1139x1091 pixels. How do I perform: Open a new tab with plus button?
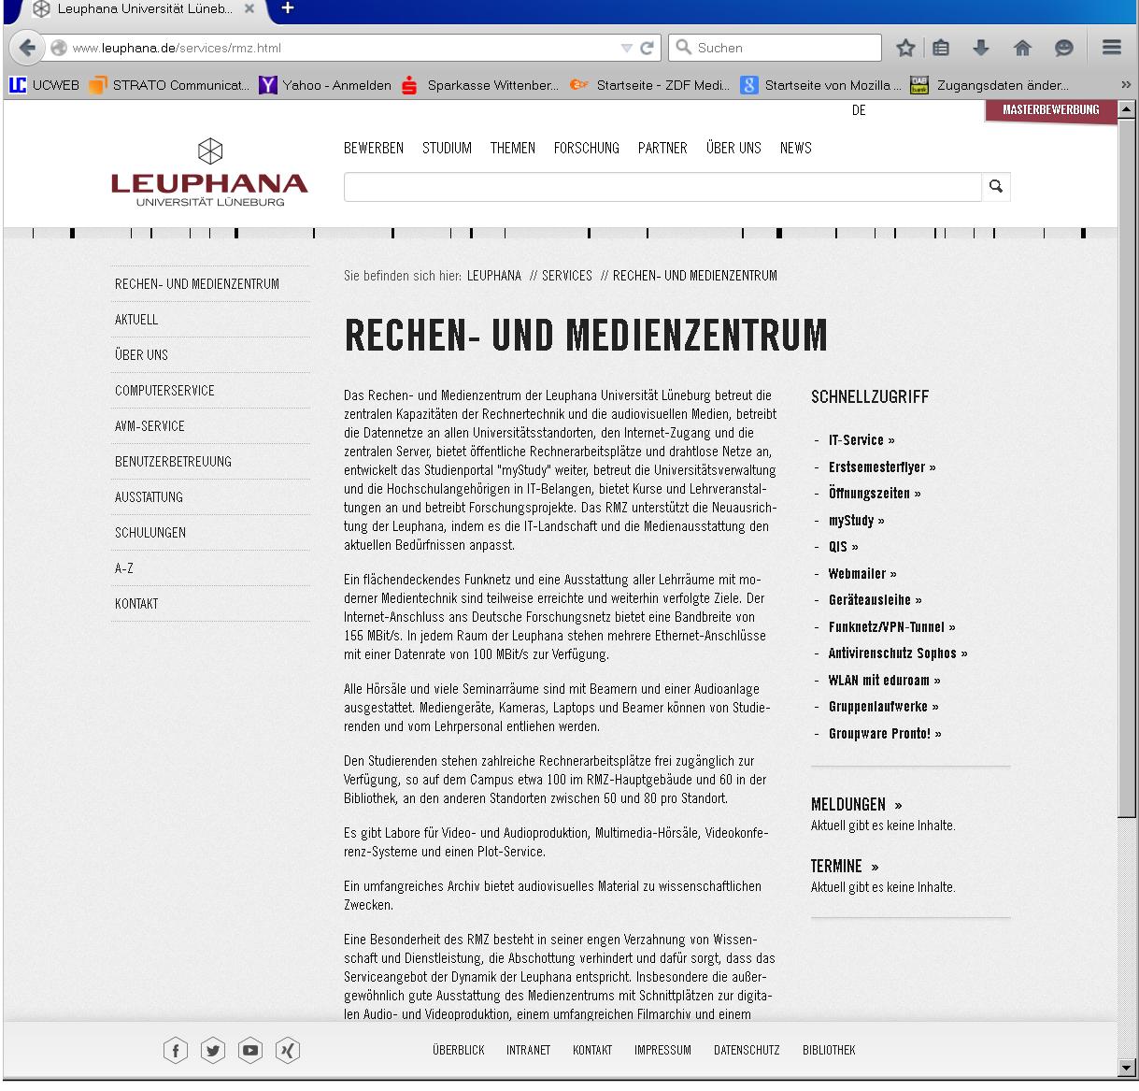(288, 8)
